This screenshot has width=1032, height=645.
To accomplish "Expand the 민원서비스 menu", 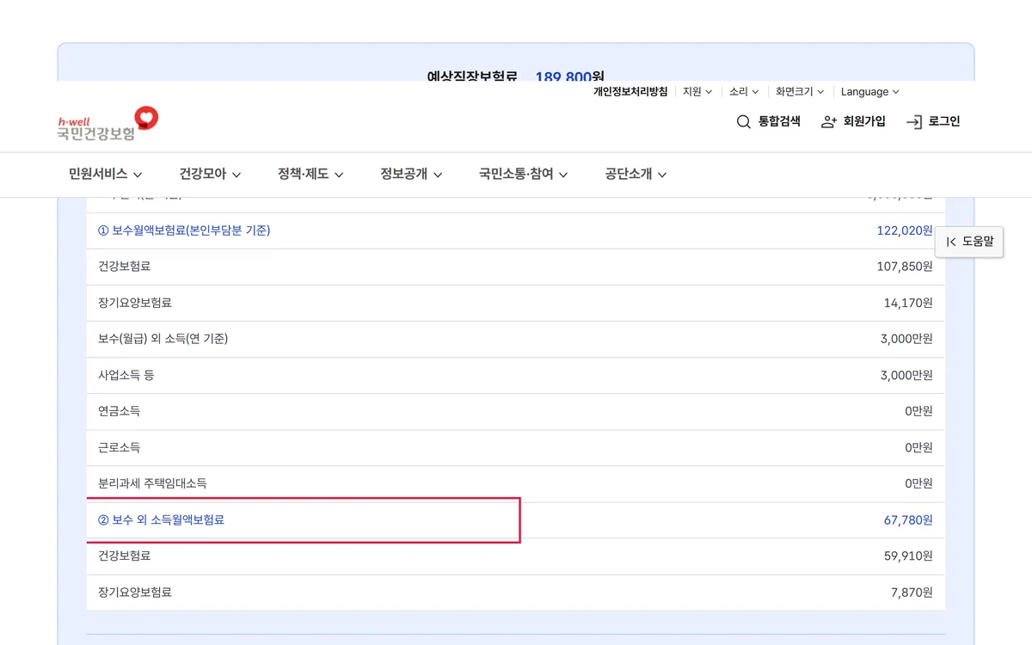I will 106,175.
